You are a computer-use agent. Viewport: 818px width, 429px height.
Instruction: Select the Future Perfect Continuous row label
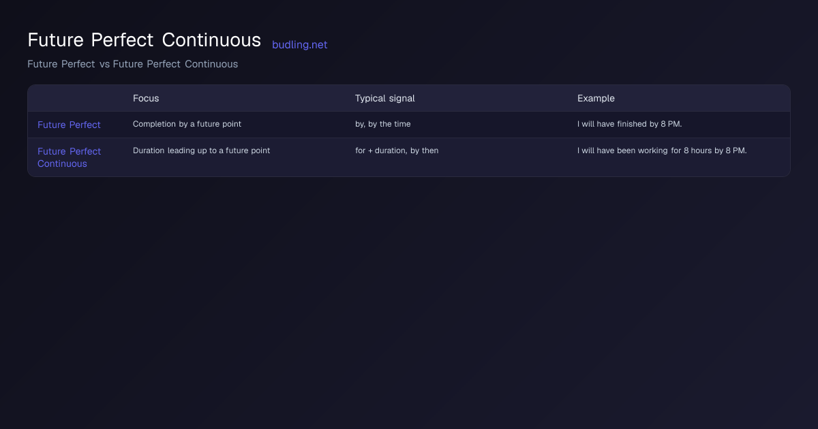pyautogui.click(x=69, y=157)
